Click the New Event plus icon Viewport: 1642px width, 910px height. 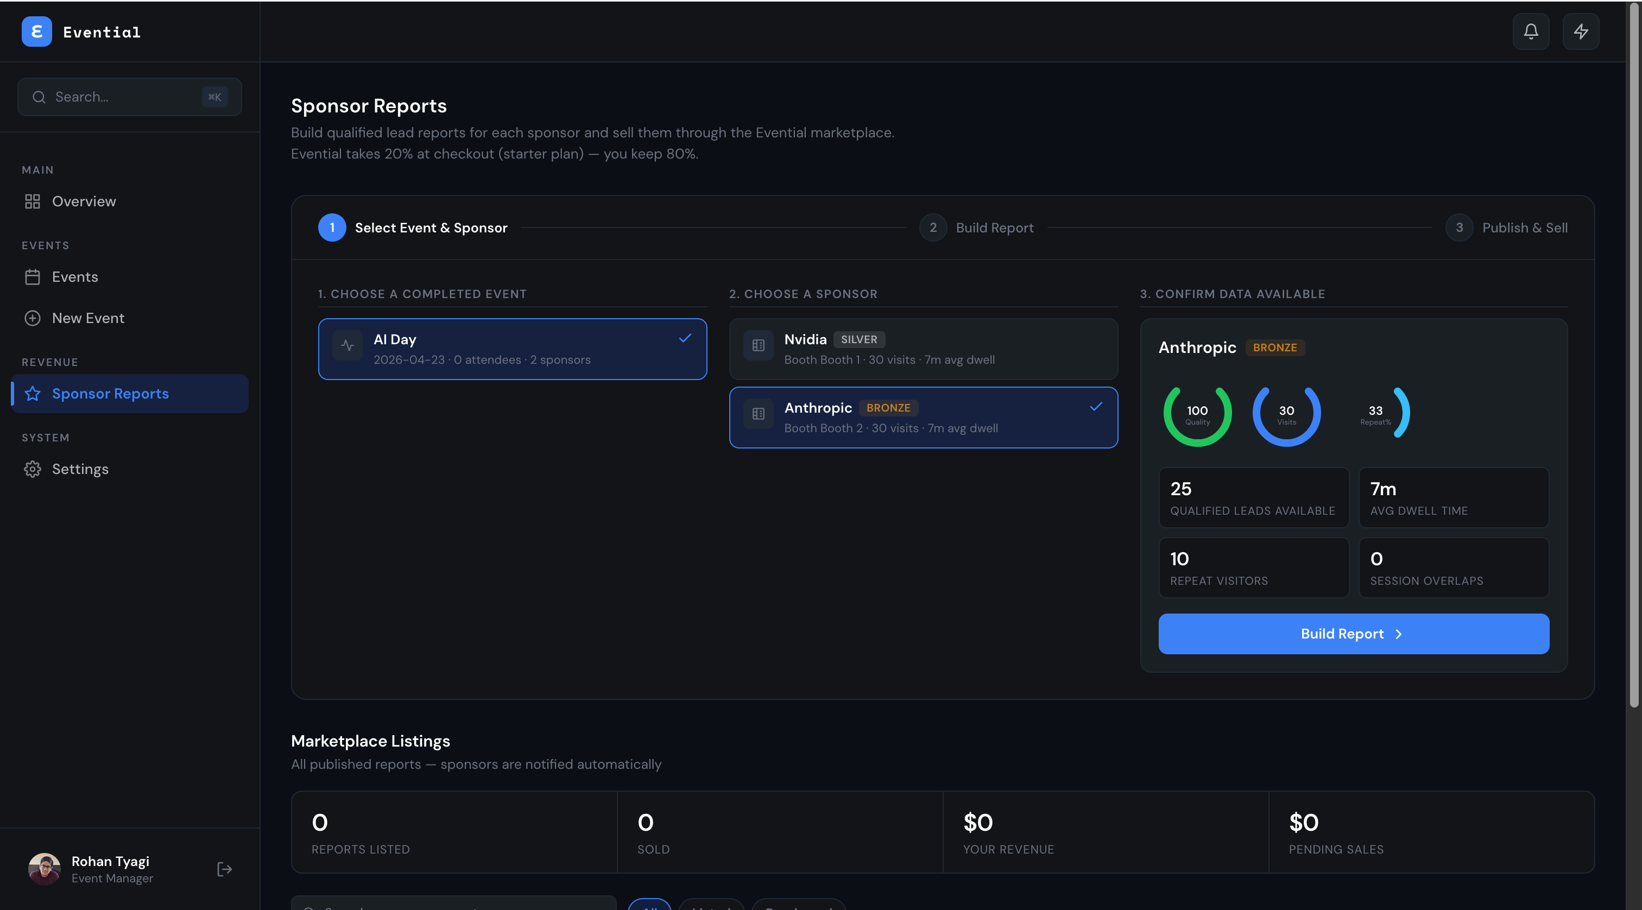click(33, 318)
